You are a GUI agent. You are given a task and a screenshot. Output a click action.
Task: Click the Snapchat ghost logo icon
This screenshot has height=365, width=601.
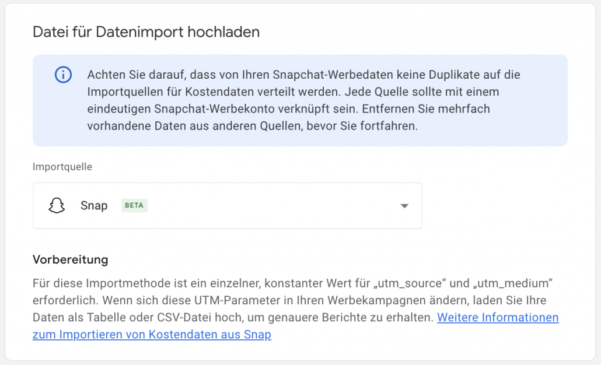tap(57, 206)
